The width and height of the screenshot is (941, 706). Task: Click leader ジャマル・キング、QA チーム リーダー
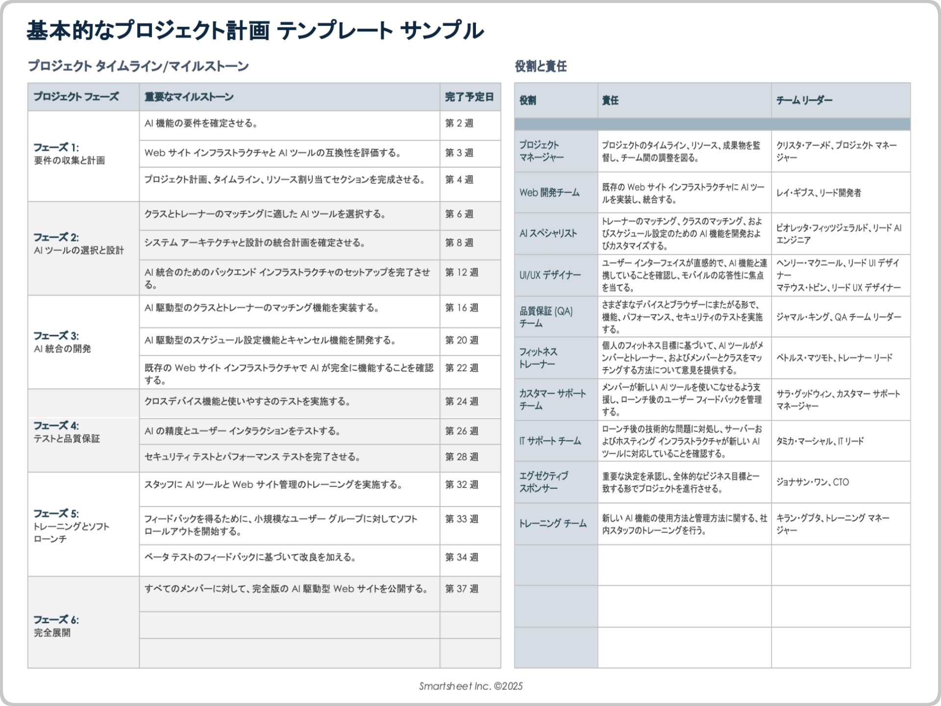[x=841, y=317]
